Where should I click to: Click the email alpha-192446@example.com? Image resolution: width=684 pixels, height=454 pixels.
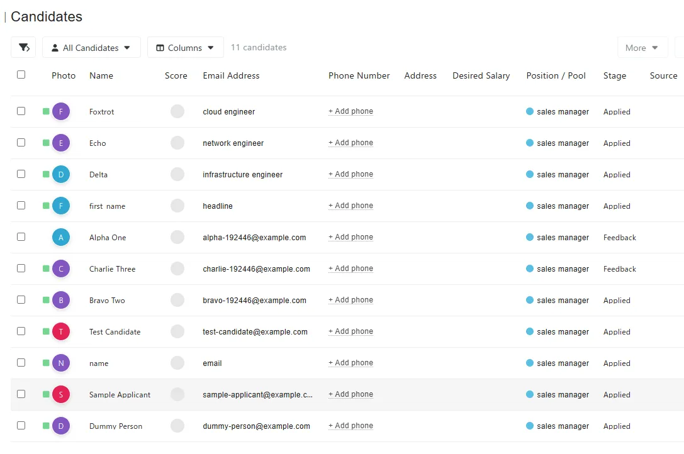tap(254, 237)
